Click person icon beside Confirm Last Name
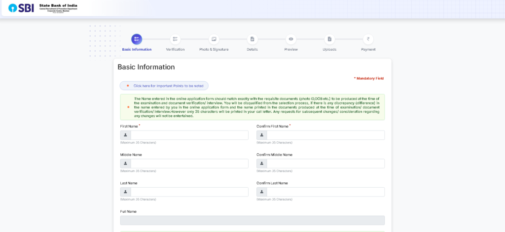The height and width of the screenshot is (232, 505). [262, 192]
